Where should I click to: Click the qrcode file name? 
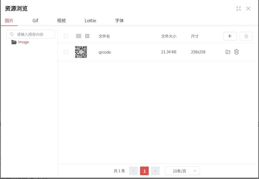pyautogui.click(x=105, y=52)
